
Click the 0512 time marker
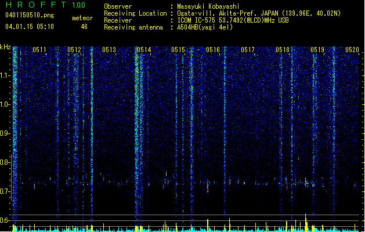pyautogui.click(x=74, y=50)
